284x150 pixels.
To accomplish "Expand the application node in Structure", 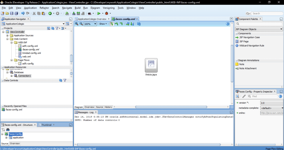I will point(6,138).
